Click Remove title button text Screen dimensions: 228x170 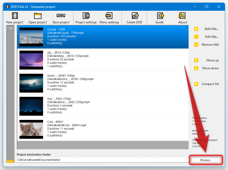210,45
